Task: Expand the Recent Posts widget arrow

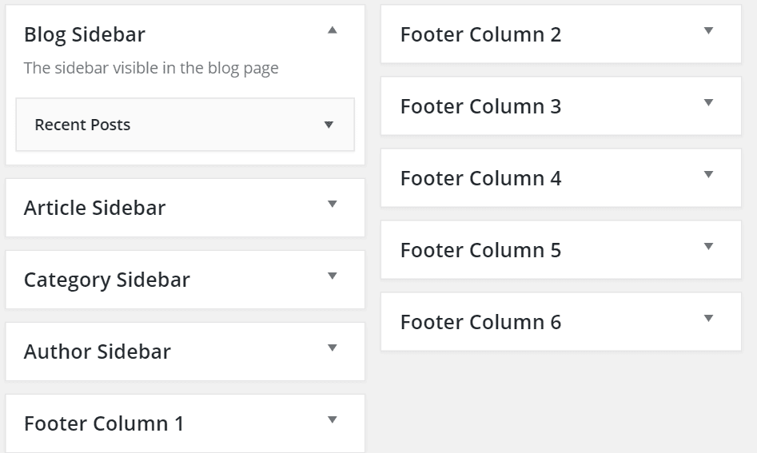Action: (x=329, y=125)
